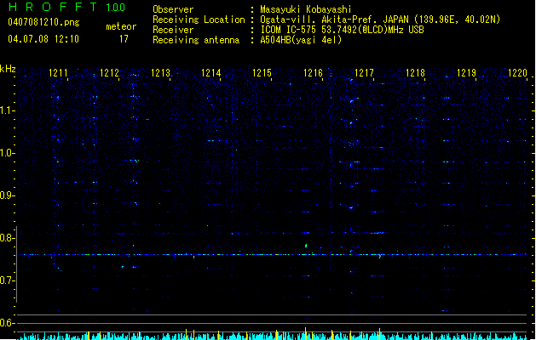Image resolution: width=536 pixels, height=340 pixels.
Task: Click time marker 1218
Action: 415,73
